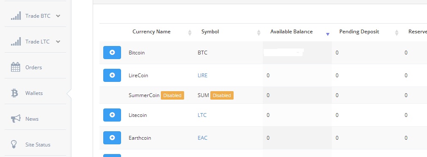
Task: Expand the Trade BTC chevron
Action: click(58, 16)
